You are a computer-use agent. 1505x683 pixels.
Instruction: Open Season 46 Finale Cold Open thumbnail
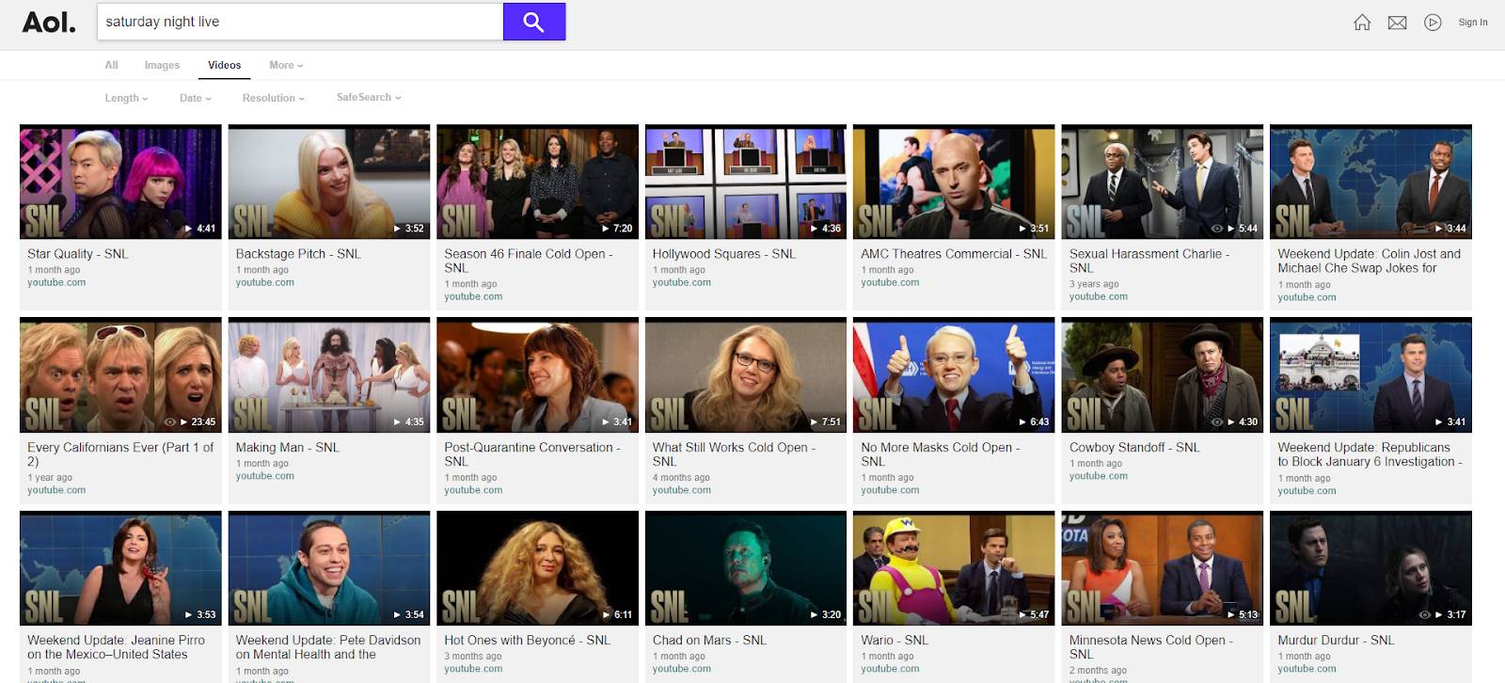(537, 182)
